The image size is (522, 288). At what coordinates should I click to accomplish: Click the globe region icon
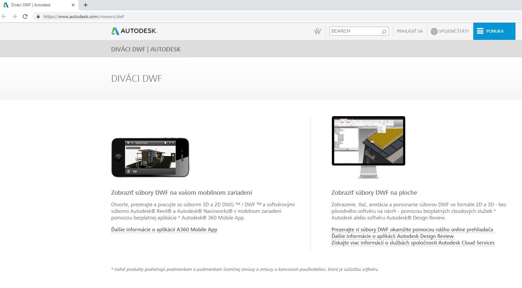434,31
